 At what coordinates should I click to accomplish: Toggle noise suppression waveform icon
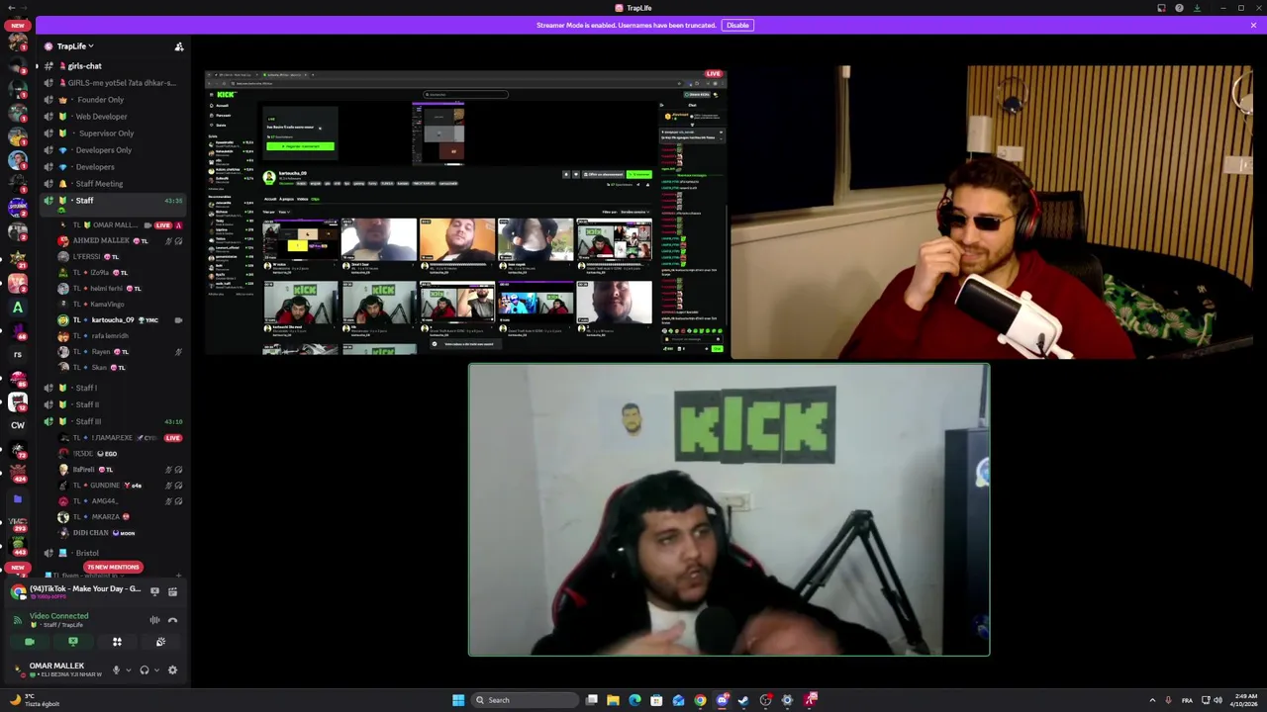click(x=154, y=620)
